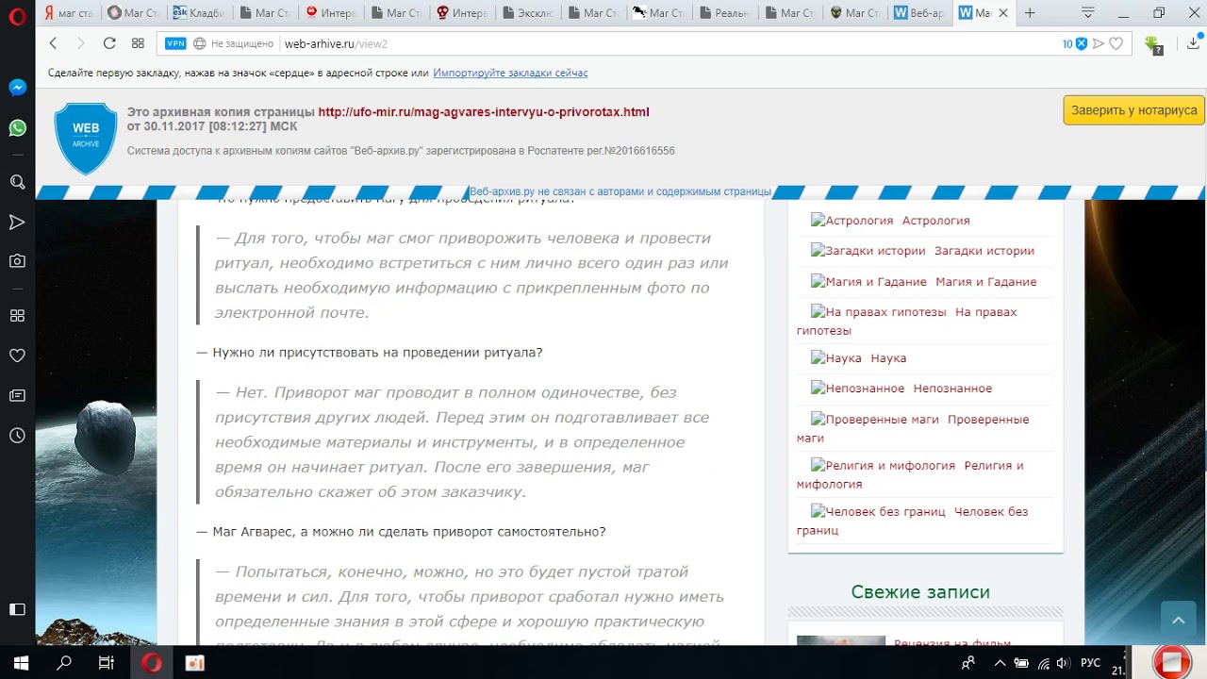The width and height of the screenshot is (1207, 679).
Task: Open the 'Магия и Гадание' category link
Action: click(x=986, y=281)
